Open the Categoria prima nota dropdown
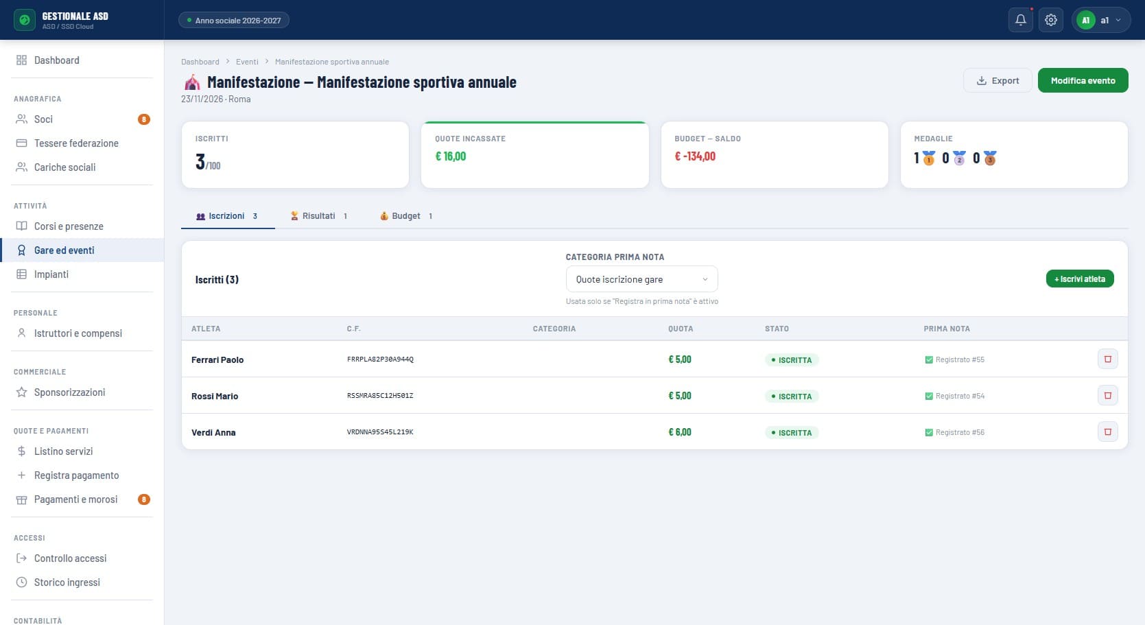 [641, 279]
